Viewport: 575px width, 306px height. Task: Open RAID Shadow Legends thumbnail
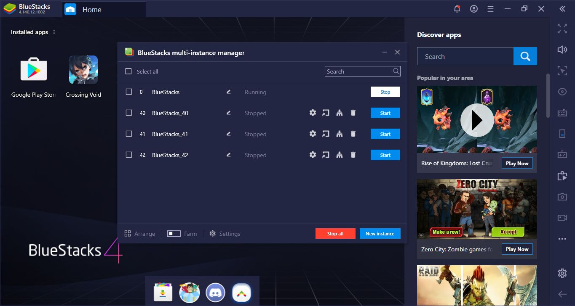point(477,285)
